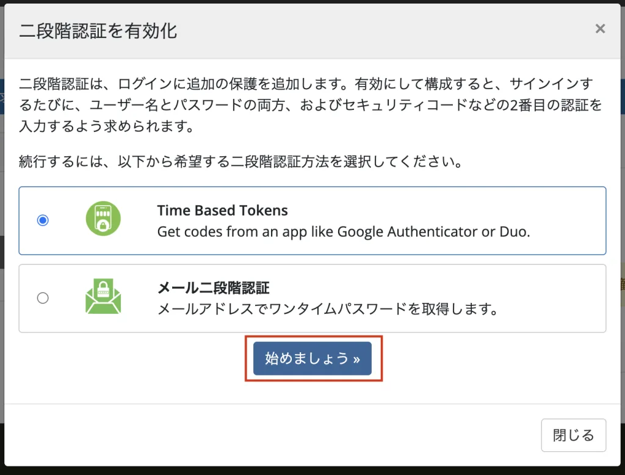
Task: Click the Time Based Tokens heading text
Action: click(x=222, y=210)
